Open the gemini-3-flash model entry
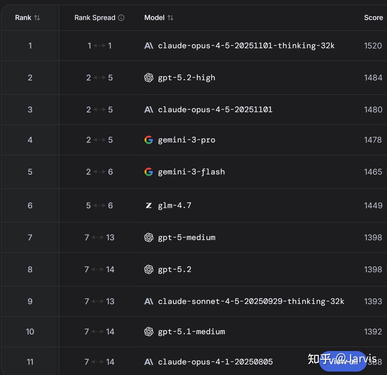 point(191,172)
